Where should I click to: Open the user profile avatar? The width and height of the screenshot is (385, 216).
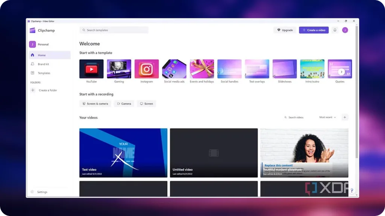click(x=345, y=30)
